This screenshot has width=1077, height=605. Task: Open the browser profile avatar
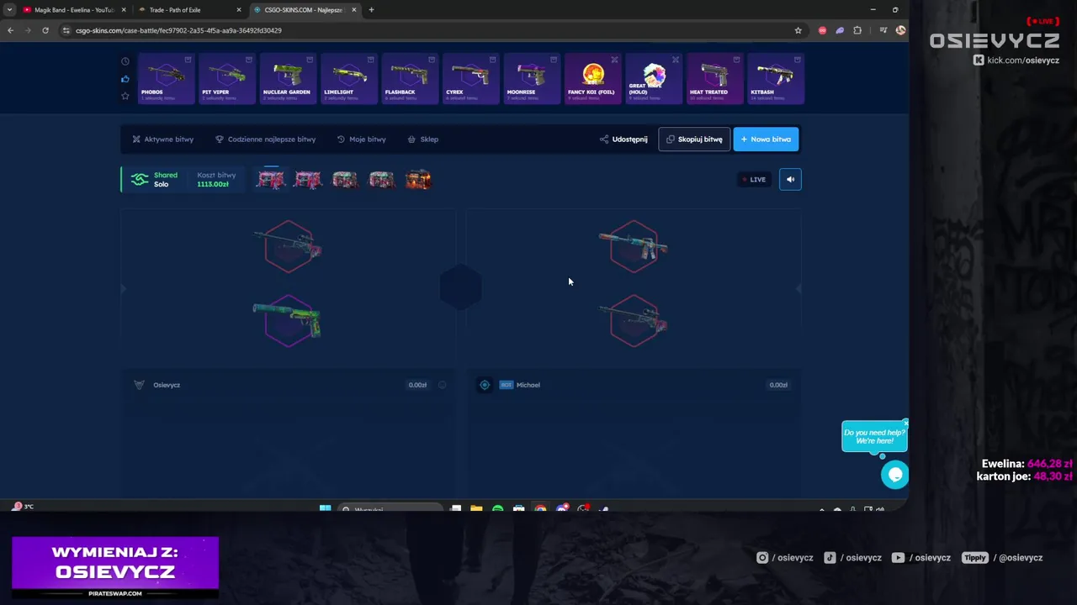[900, 30]
